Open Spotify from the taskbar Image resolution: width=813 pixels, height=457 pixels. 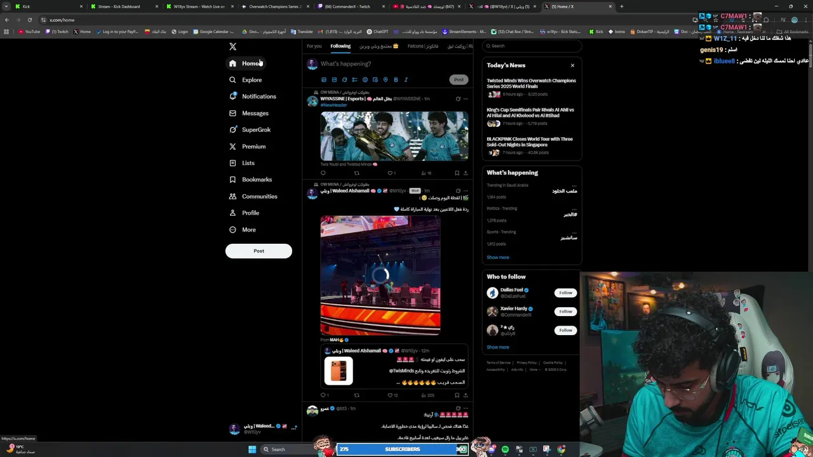point(505,449)
